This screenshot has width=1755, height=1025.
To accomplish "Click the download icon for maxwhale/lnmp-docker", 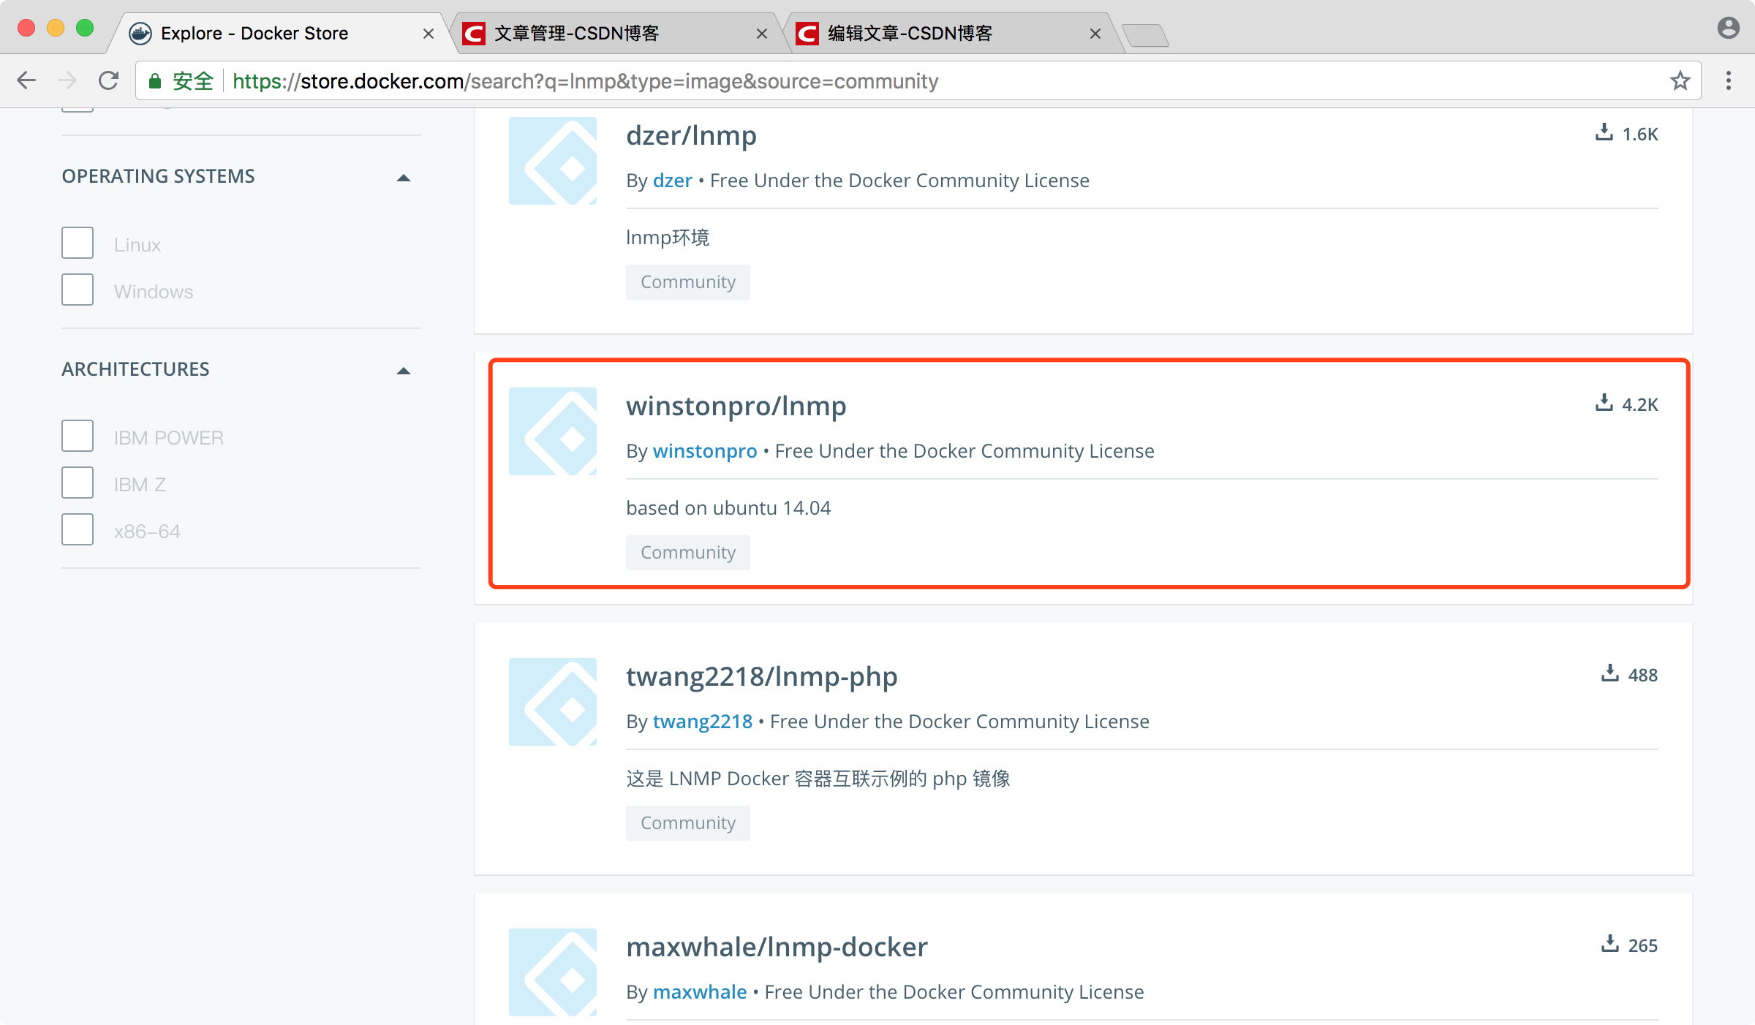I will coord(1609,945).
